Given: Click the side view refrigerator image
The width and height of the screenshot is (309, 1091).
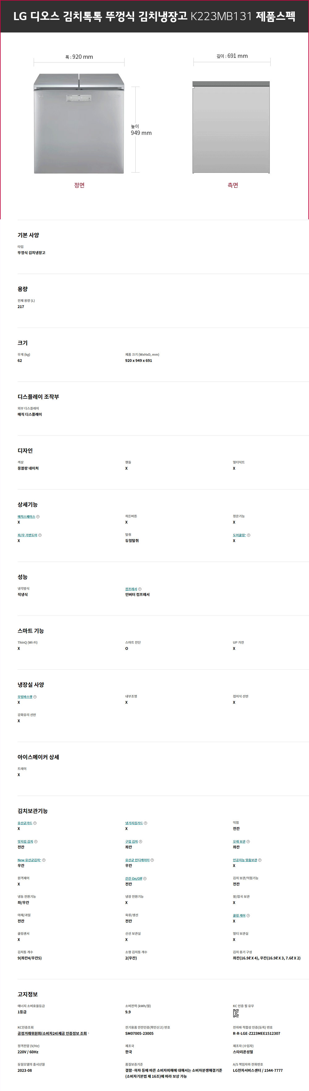Looking at the screenshot, I should (231, 127).
